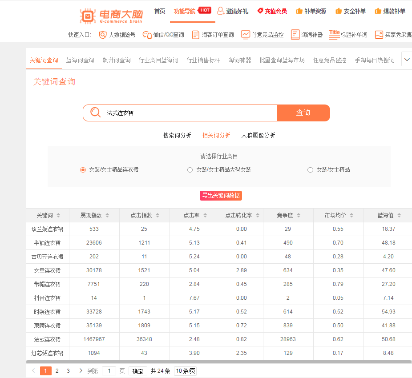Select the 女装/女士精品大码女装 category
Image resolution: width=412 pixels, height=378 pixels.
point(190,170)
